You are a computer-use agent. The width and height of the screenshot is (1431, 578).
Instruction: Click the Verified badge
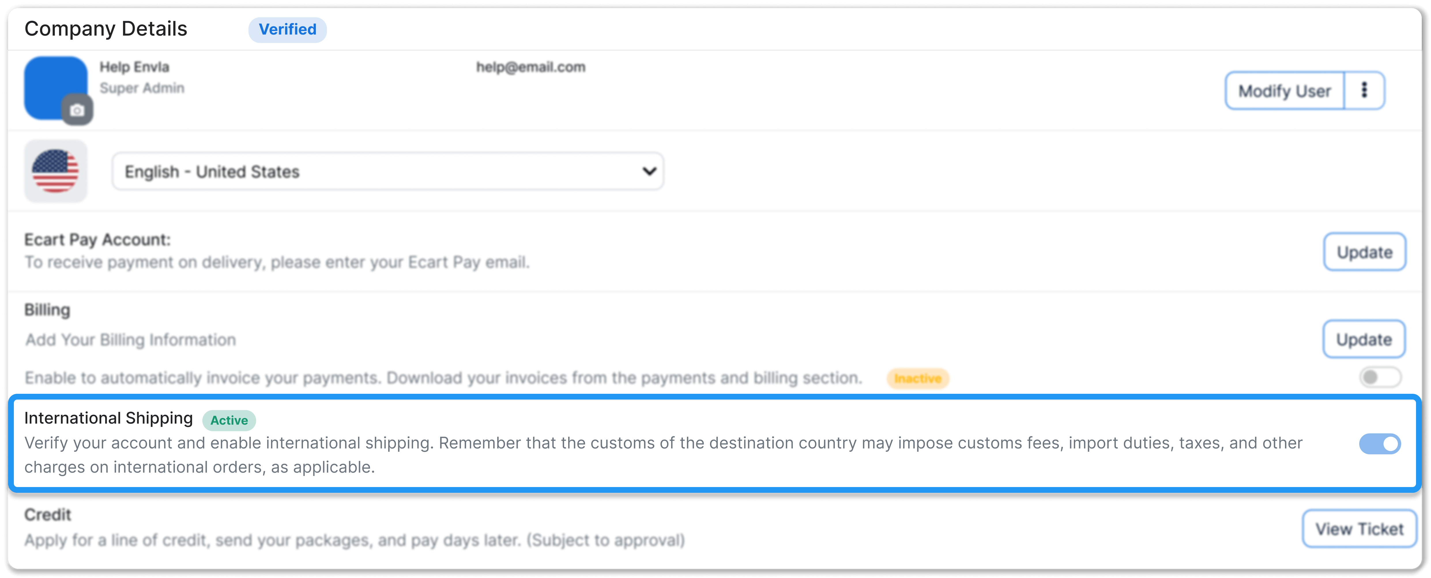click(x=287, y=29)
